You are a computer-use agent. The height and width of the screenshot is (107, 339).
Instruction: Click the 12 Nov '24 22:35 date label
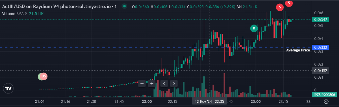(x=209, y=102)
